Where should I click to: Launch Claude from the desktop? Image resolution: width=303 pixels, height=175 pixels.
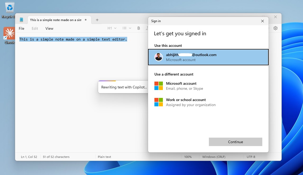pyautogui.click(x=9, y=34)
